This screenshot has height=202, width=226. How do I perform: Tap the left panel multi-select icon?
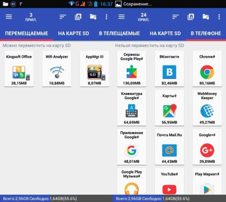78,17
